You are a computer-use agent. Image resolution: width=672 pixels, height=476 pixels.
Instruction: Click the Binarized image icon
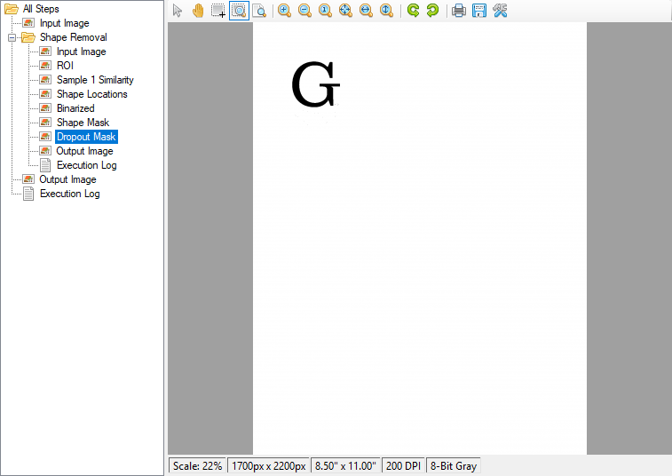45,108
